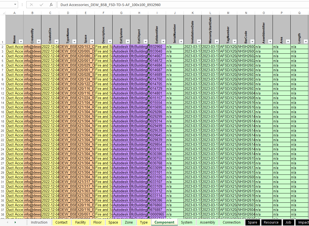This screenshot has width=309, height=226.
Task: Switch to the Assembly sheet tab
Action: 207,222
